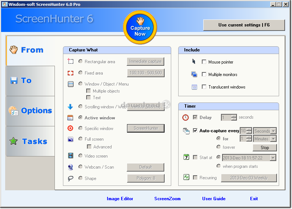Open the Tasks tab

[x=30, y=141]
